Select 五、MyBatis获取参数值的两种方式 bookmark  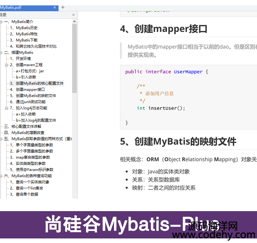pyautogui.click(x=38, y=139)
